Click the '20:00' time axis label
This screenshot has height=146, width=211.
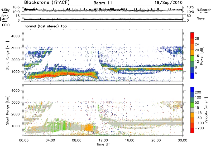[156, 140]
